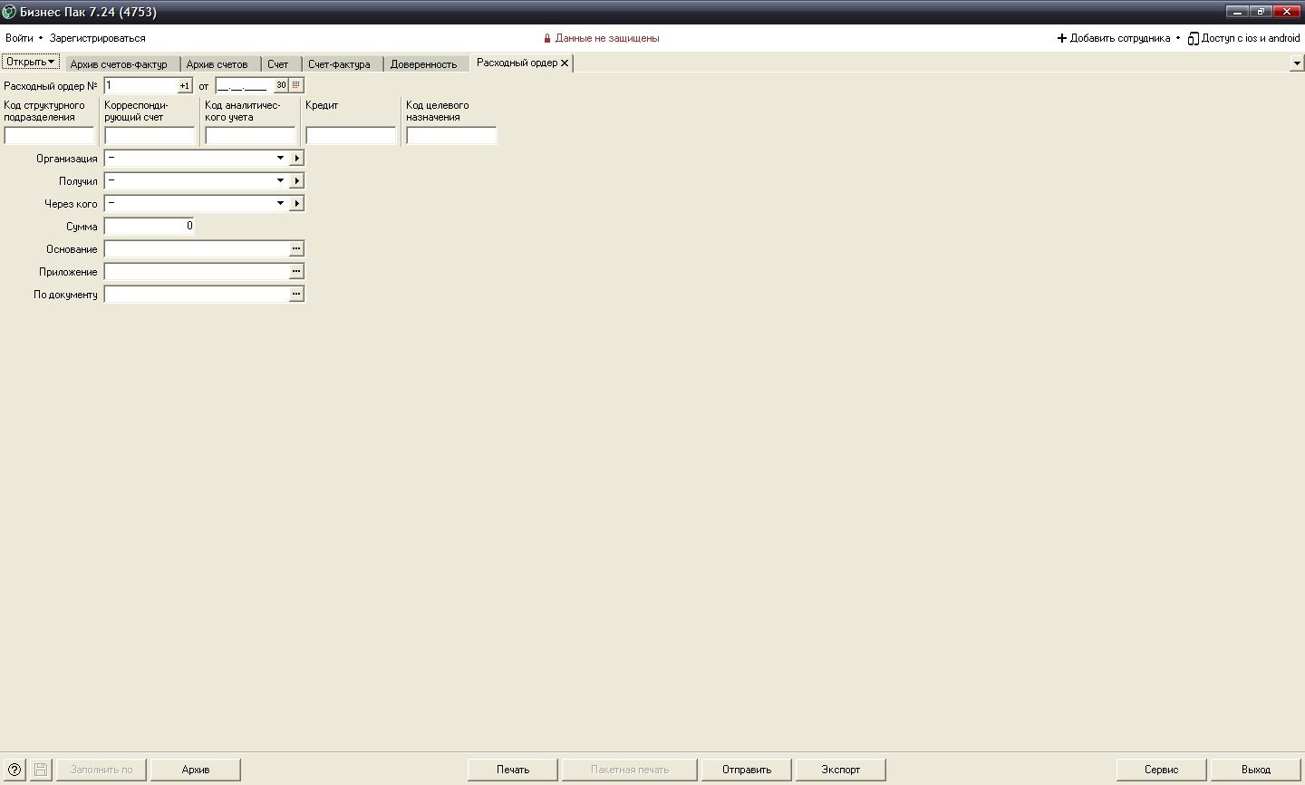Click the Сумма input field
The image size is (1305, 785).
pyautogui.click(x=150, y=226)
